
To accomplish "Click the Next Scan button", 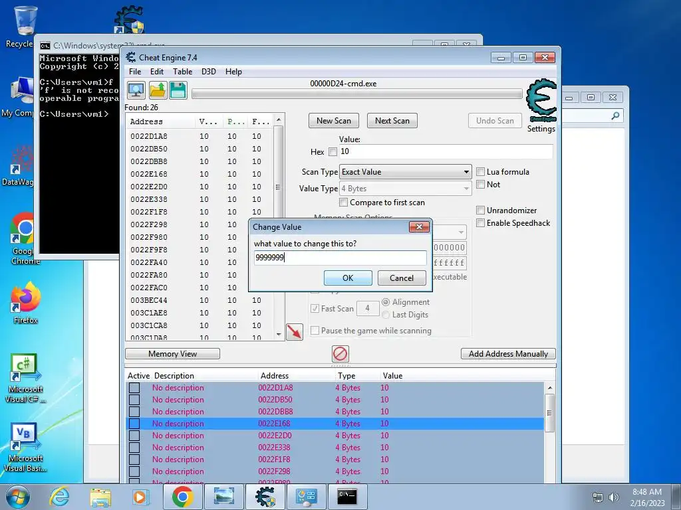I will tap(392, 121).
